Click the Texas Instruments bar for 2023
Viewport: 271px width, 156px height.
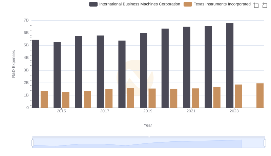pyautogui.click(x=238, y=96)
